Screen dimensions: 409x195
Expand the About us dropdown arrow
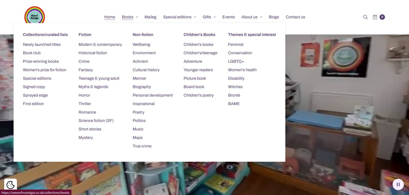click(261, 17)
